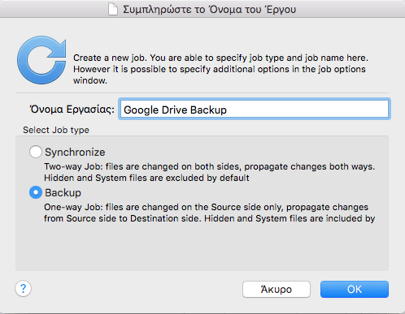Click the 'Select Job type' label

[x=56, y=130]
